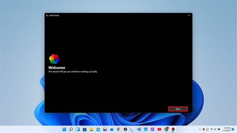Screen dimensions: 237x133
Task: Open the volume speaker control in tray
Action: click(x=215, y=129)
